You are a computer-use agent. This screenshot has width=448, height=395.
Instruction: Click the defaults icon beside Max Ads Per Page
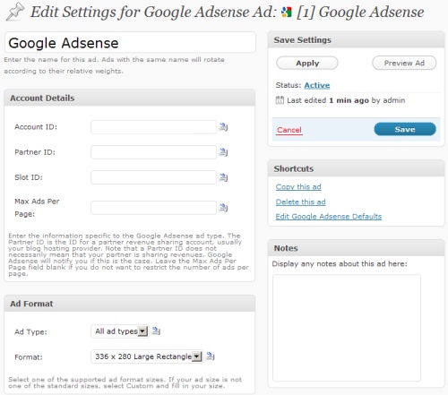coord(223,208)
